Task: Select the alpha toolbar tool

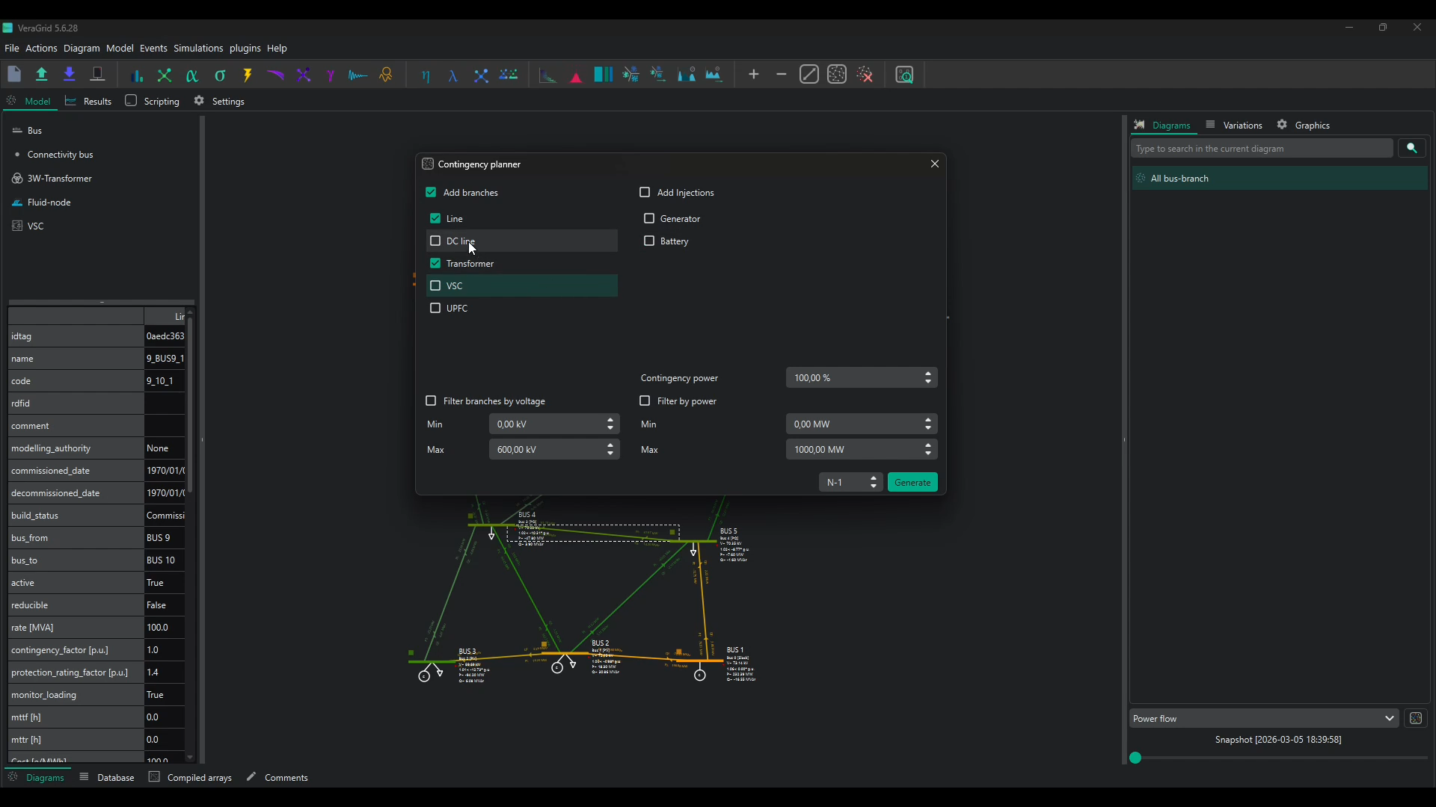Action: pyautogui.click(x=192, y=75)
